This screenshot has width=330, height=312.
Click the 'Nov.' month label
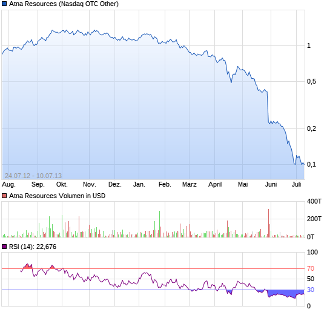click(89, 185)
